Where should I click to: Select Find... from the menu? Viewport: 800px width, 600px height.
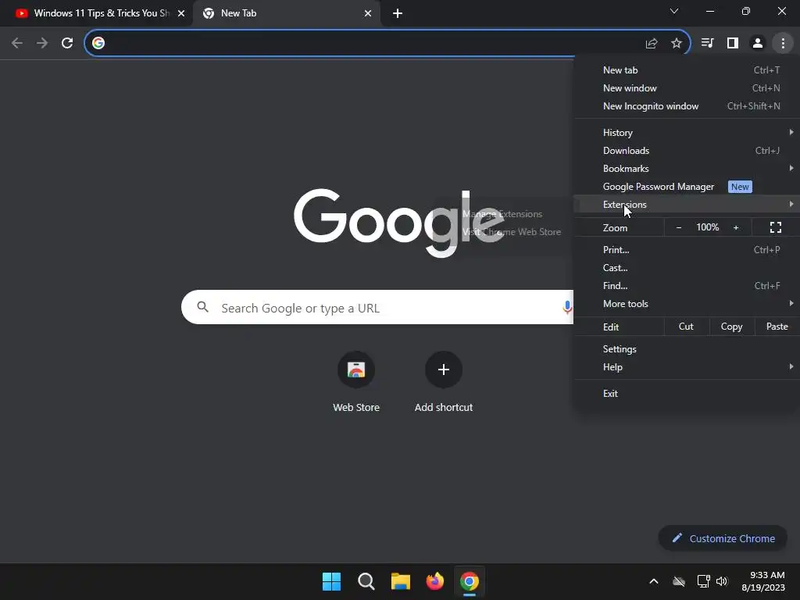tap(687, 286)
